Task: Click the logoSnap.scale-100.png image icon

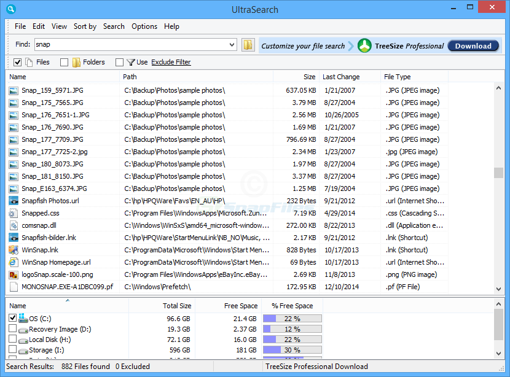Action: point(14,274)
